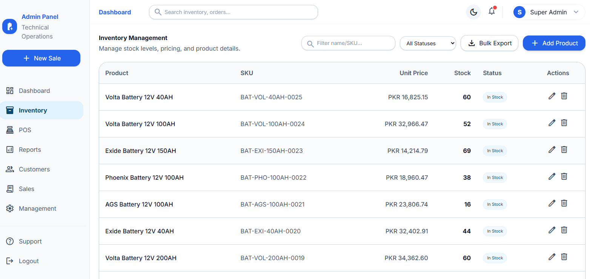The image size is (590, 279).
Task: Delete the Volta Battery 12V 100AH row
Action: 564,123
